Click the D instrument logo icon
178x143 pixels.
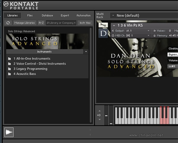103,33
